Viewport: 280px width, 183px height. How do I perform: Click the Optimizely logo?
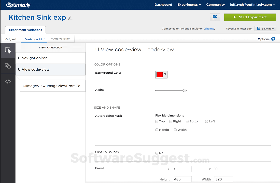coord(18,5)
